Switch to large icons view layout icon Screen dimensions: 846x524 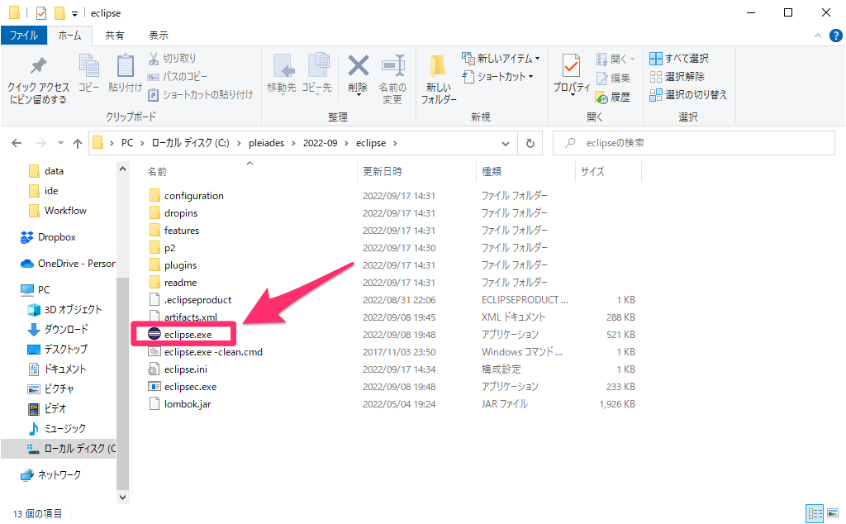click(x=833, y=512)
